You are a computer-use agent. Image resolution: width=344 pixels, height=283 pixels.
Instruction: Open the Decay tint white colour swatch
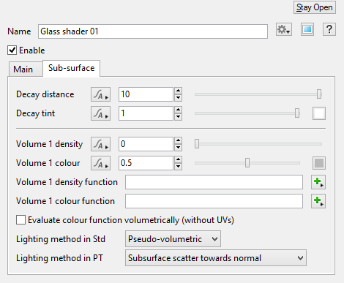(319, 113)
